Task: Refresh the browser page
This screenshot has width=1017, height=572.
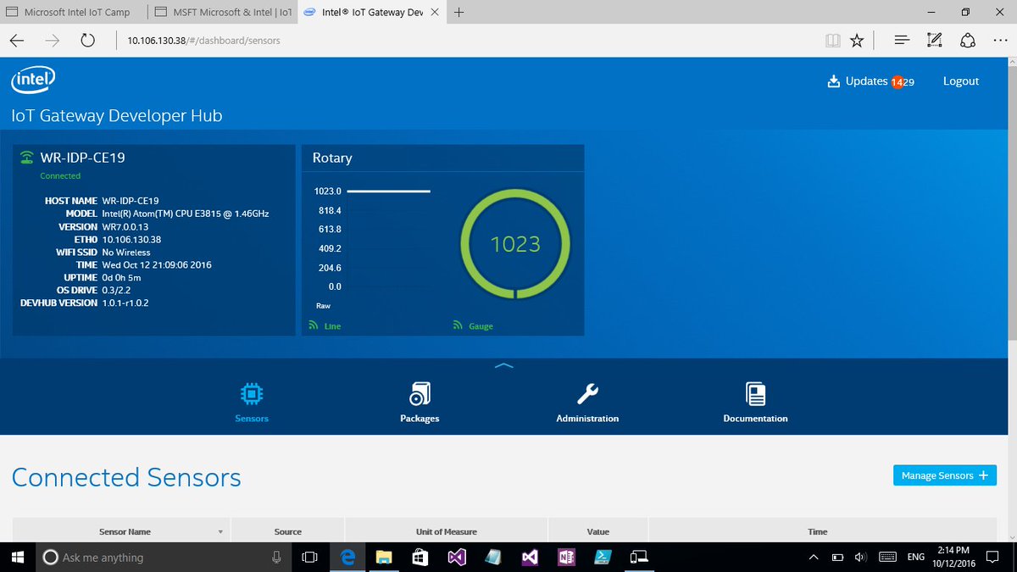Action: (x=87, y=40)
